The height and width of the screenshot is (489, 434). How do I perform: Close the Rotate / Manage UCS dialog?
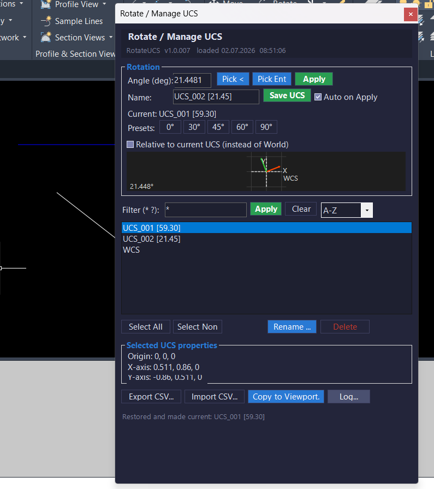click(411, 14)
